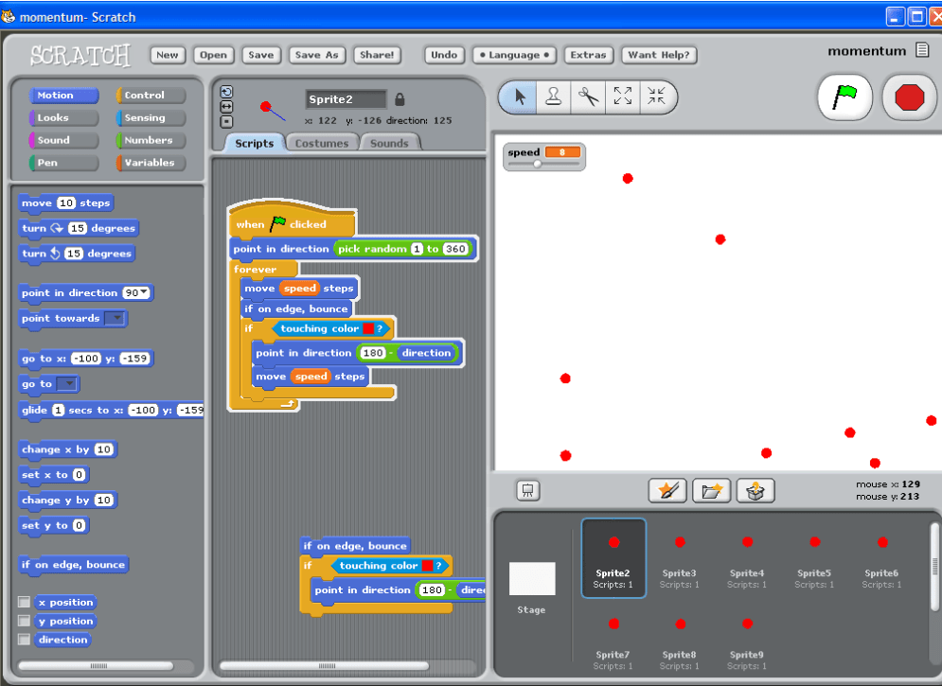Select the scissors delete tool
The width and height of the screenshot is (942, 686).
(588, 97)
